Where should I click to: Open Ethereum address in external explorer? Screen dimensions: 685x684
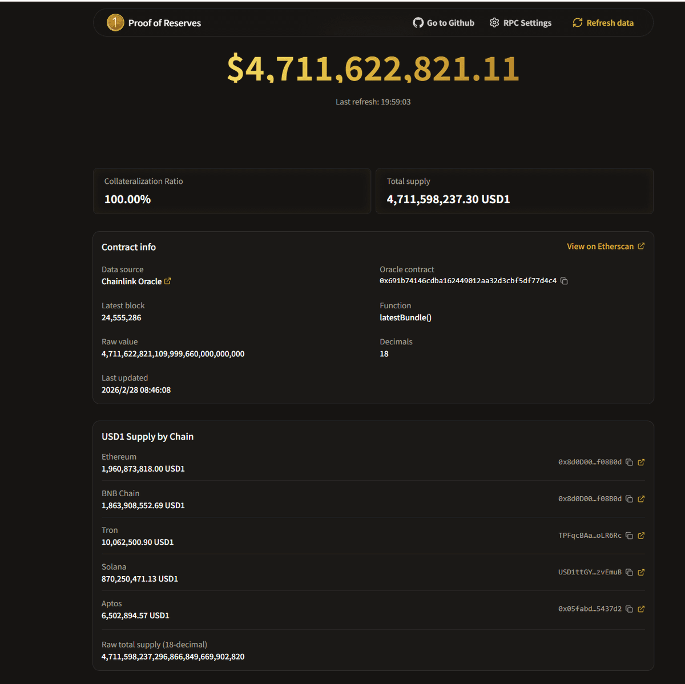pyautogui.click(x=641, y=462)
